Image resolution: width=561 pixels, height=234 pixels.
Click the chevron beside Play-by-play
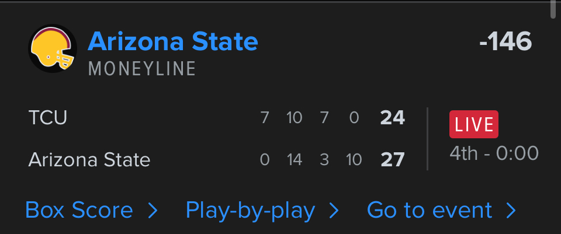point(334,211)
